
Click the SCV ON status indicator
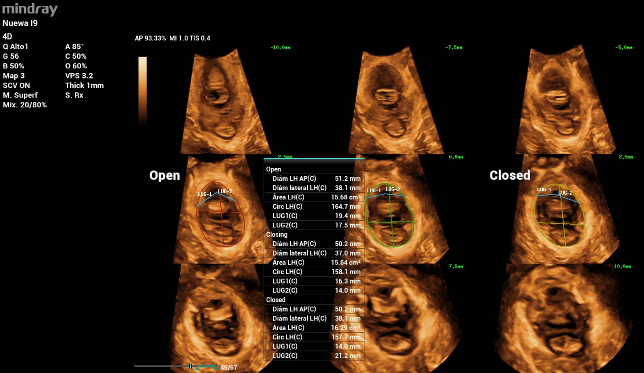[x=16, y=85]
